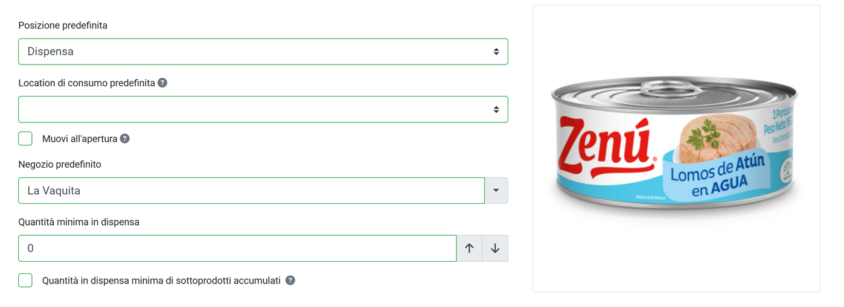Click the Posizione predefinita label
Screen dimensions: 844x307
[63, 25]
